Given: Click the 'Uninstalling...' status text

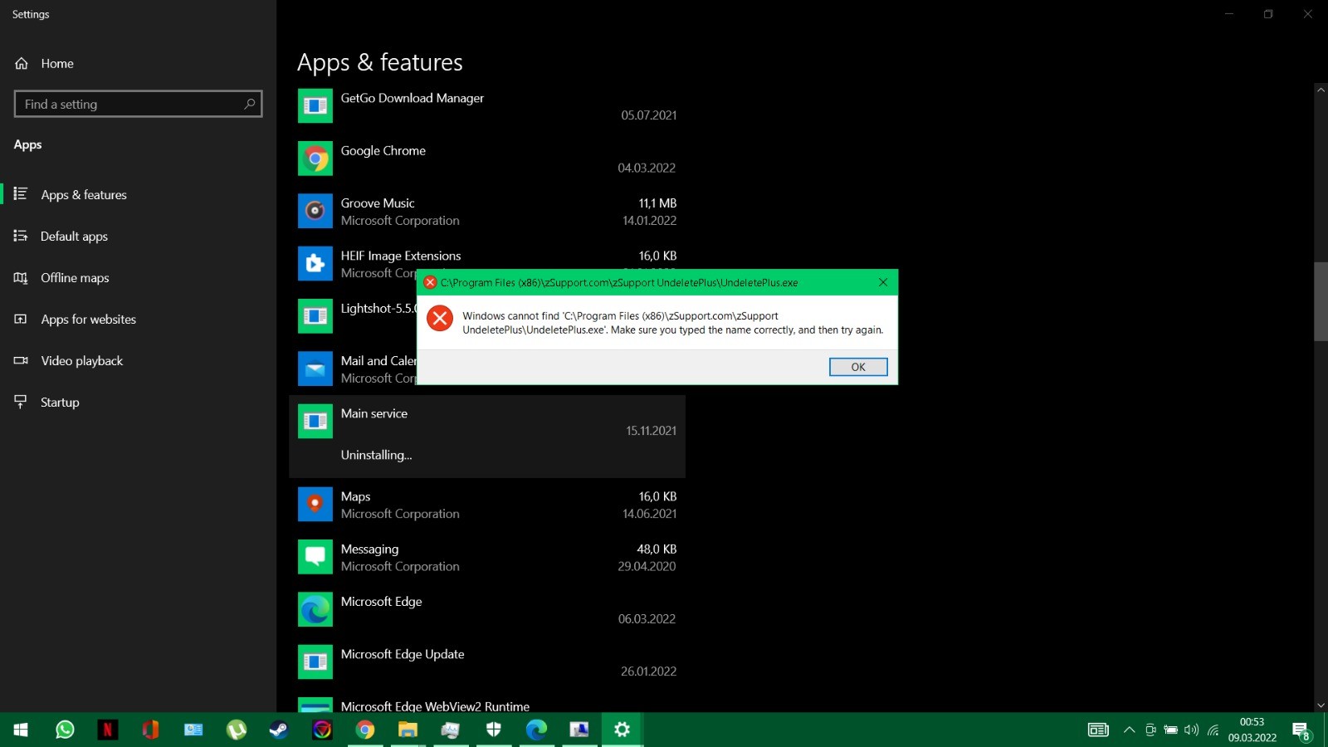Looking at the screenshot, I should pos(376,455).
